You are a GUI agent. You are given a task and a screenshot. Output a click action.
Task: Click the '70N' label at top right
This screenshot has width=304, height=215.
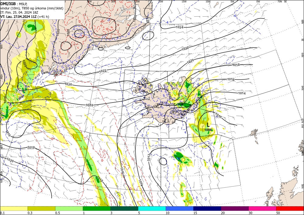tap(280, 2)
